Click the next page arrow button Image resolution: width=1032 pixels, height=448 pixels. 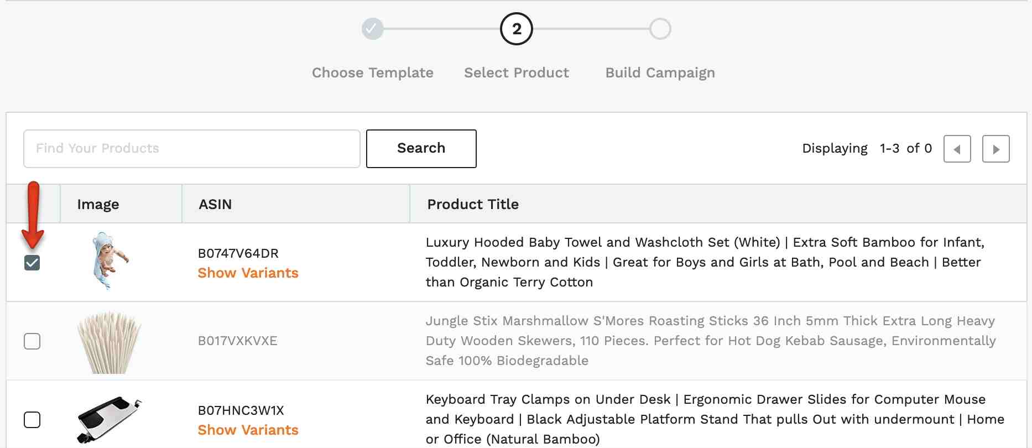point(995,149)
